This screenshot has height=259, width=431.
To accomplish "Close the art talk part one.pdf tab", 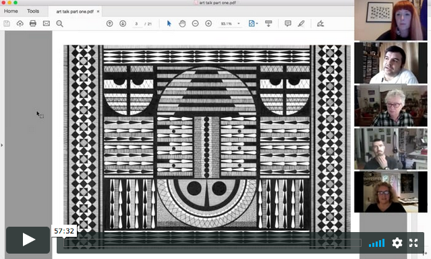I will (98, 11).
